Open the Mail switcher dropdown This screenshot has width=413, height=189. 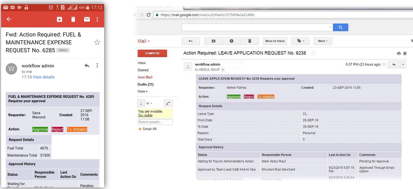point(143,41)
